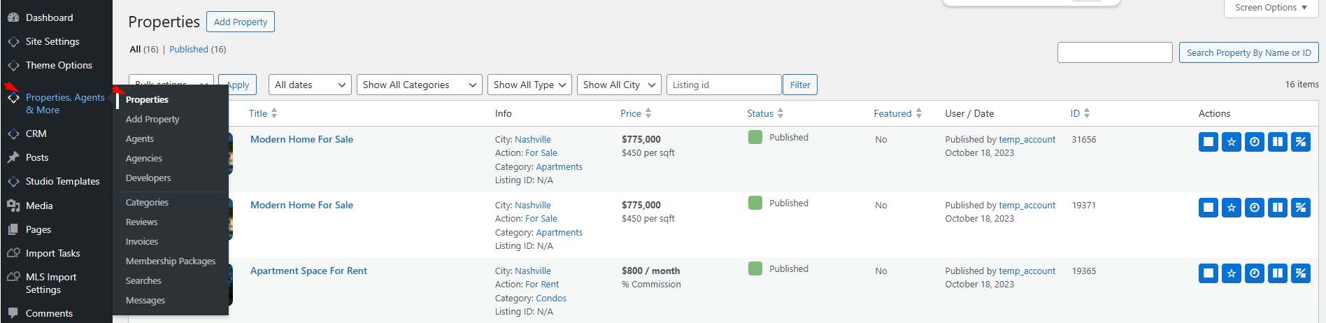This screenshot has width=1326, height=323.
Task: Click the pause-style icon for listing 31656
Action: (x=1277, y=142)
